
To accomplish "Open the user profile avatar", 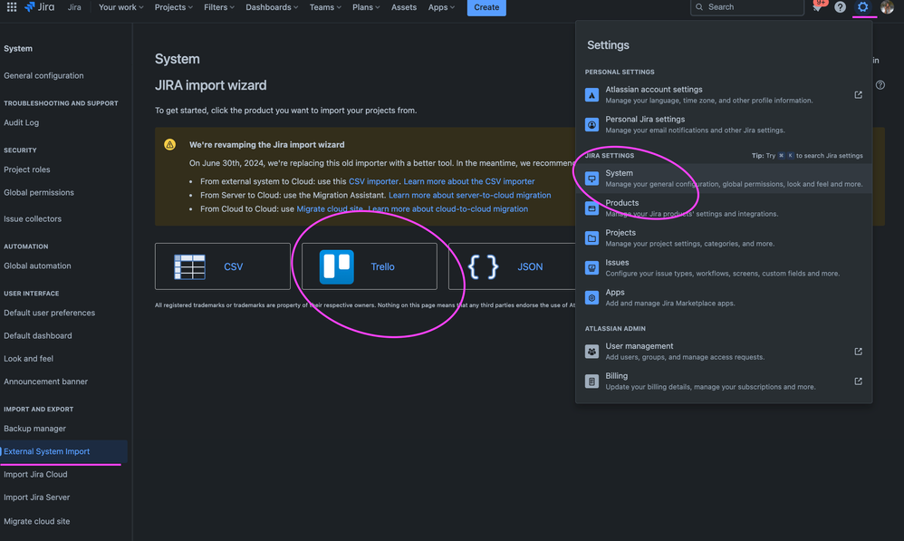I will [x=887, y=7].
